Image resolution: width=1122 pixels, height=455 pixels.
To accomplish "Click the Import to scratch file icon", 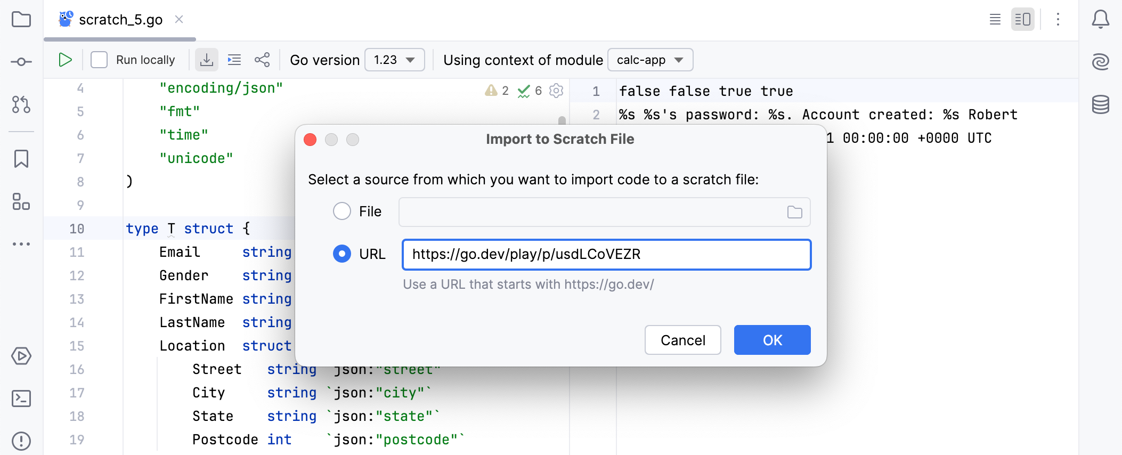I will (207, 60).
